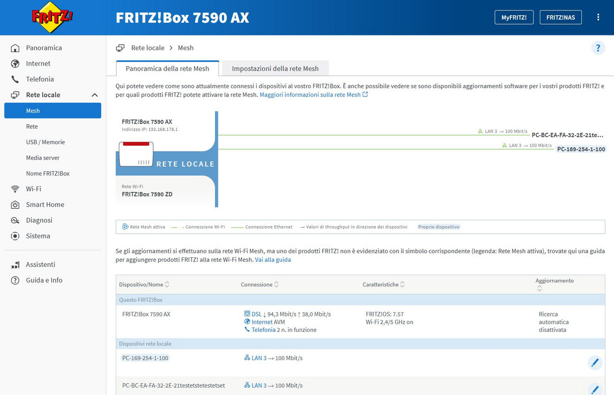Click the FRITZ!NAS button
The height and width of the screenshot is (395, 614).
coord(560,17)
